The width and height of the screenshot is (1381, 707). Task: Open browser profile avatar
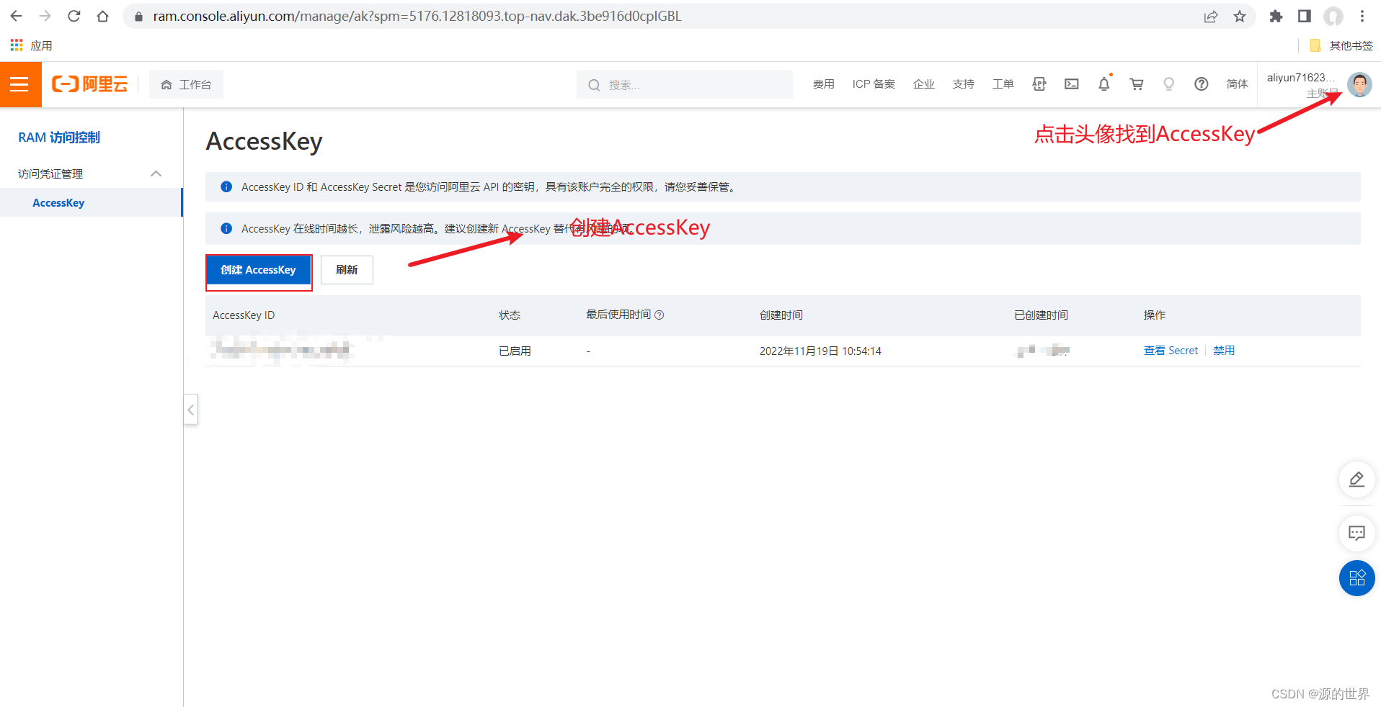[x=1333, y=16]
